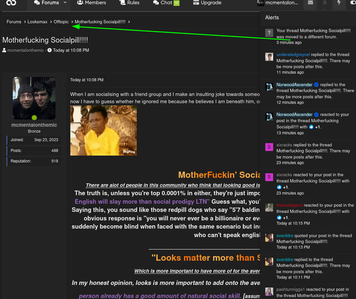Click thread author mcmentalonthemic under the title
Screen dimensions: 356x299
point(25,50)
